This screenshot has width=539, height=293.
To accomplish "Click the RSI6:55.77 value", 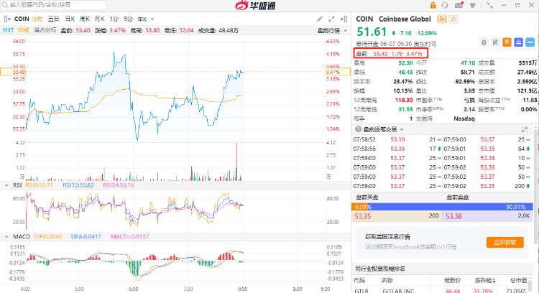I will tap(40, 185).
